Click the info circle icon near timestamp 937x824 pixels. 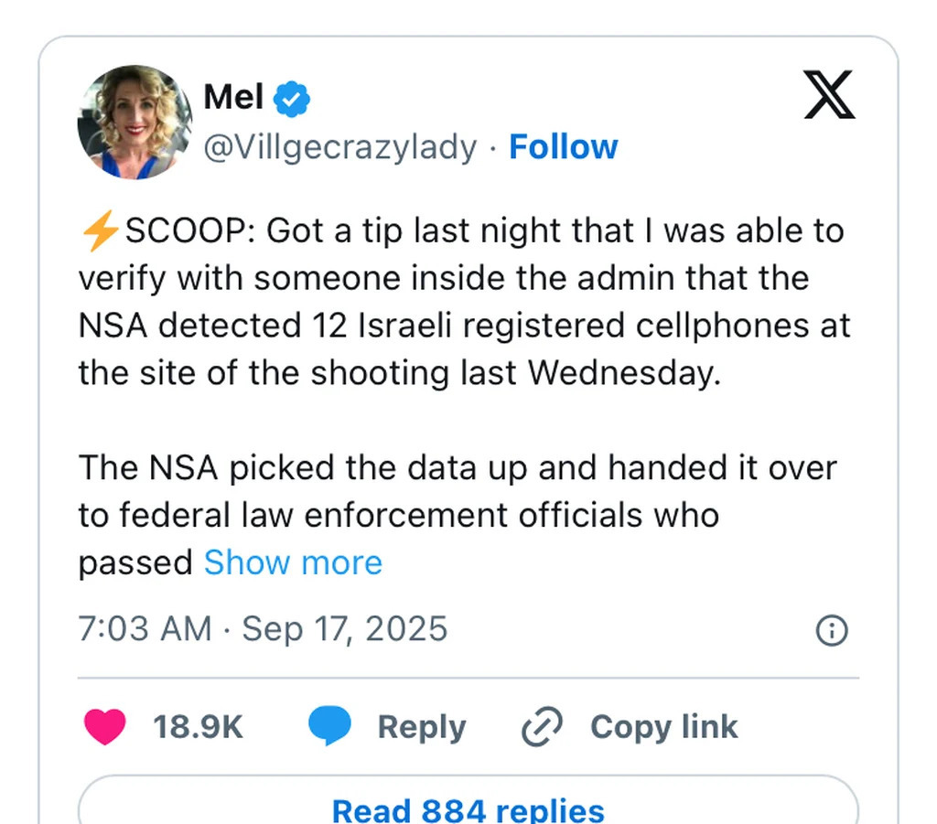(831, 630)
